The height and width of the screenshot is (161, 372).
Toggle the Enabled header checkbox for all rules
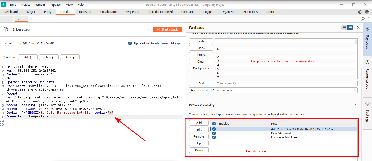point(214,123)
